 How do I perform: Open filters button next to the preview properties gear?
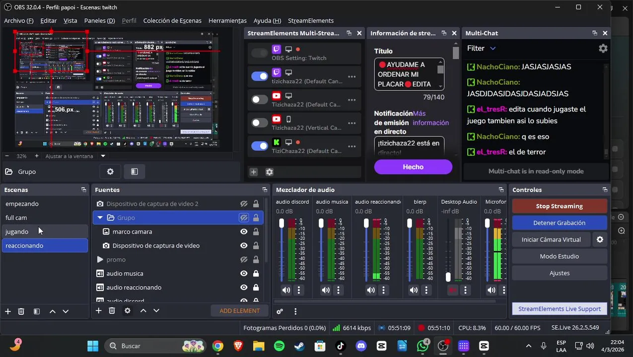134,172
